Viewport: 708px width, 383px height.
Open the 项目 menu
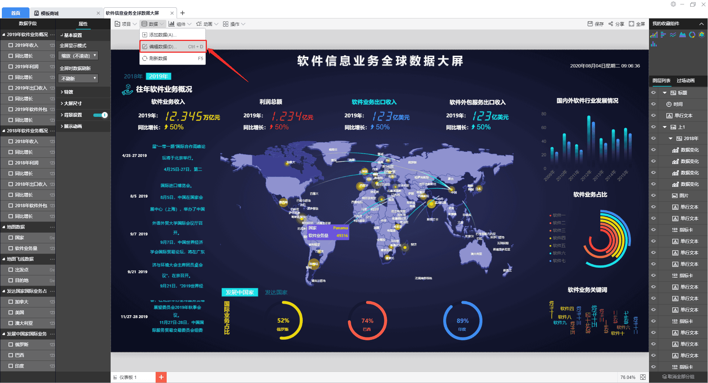pos(126,24)
